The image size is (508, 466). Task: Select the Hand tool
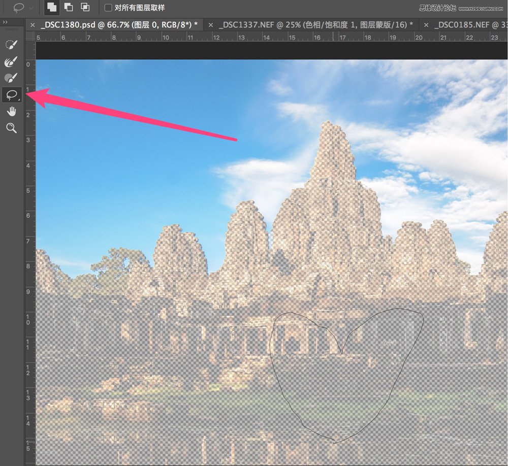(x=11, y=111)
